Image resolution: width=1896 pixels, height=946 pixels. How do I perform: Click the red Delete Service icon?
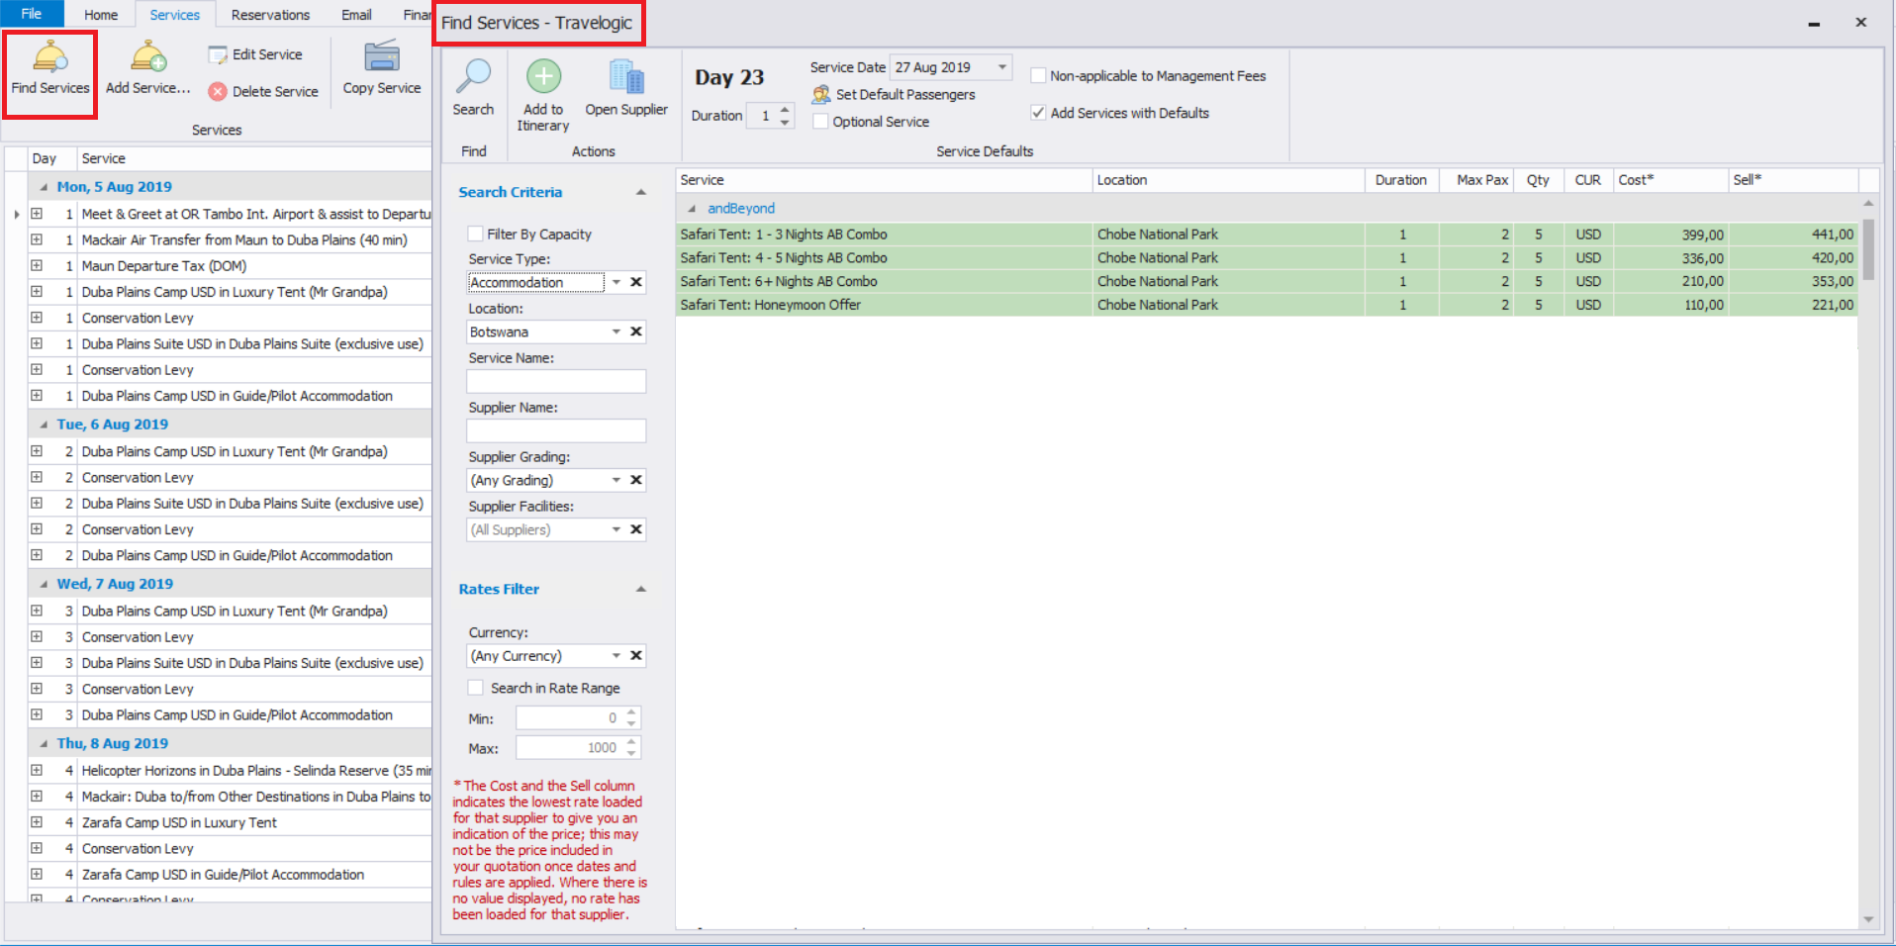[x=218, y=91]
